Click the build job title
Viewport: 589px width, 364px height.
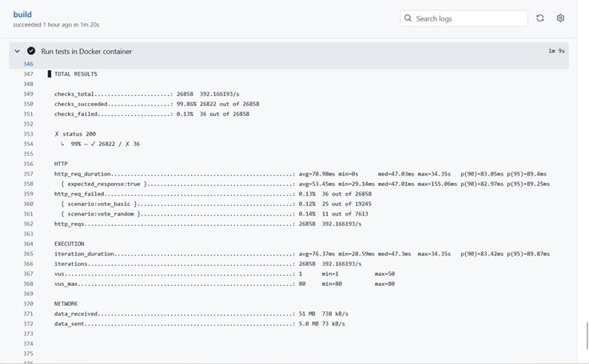point(22,14)
